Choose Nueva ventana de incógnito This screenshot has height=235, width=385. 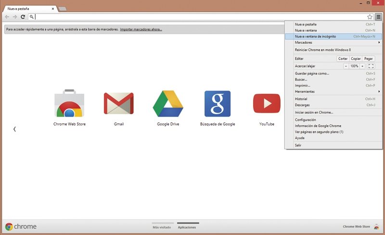coord(333,37)
